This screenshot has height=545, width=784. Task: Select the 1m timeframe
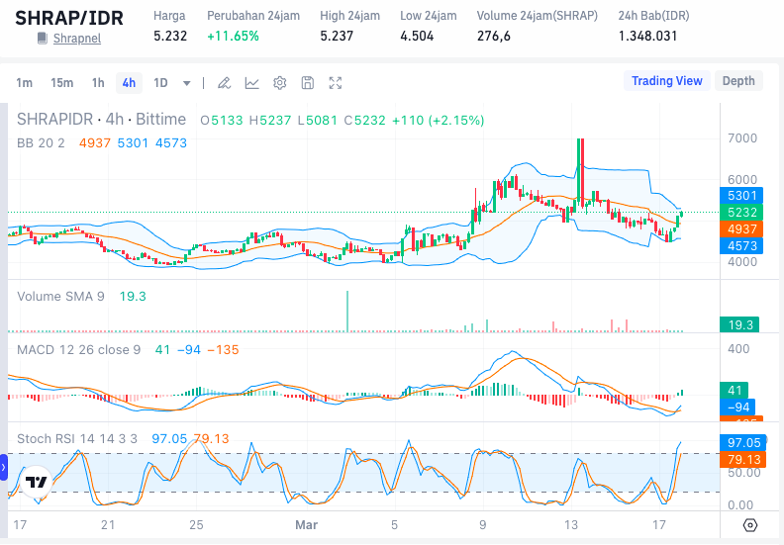click(24, 83)
